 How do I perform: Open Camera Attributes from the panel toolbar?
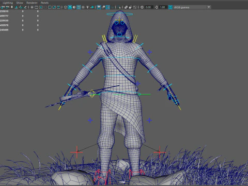7,7
